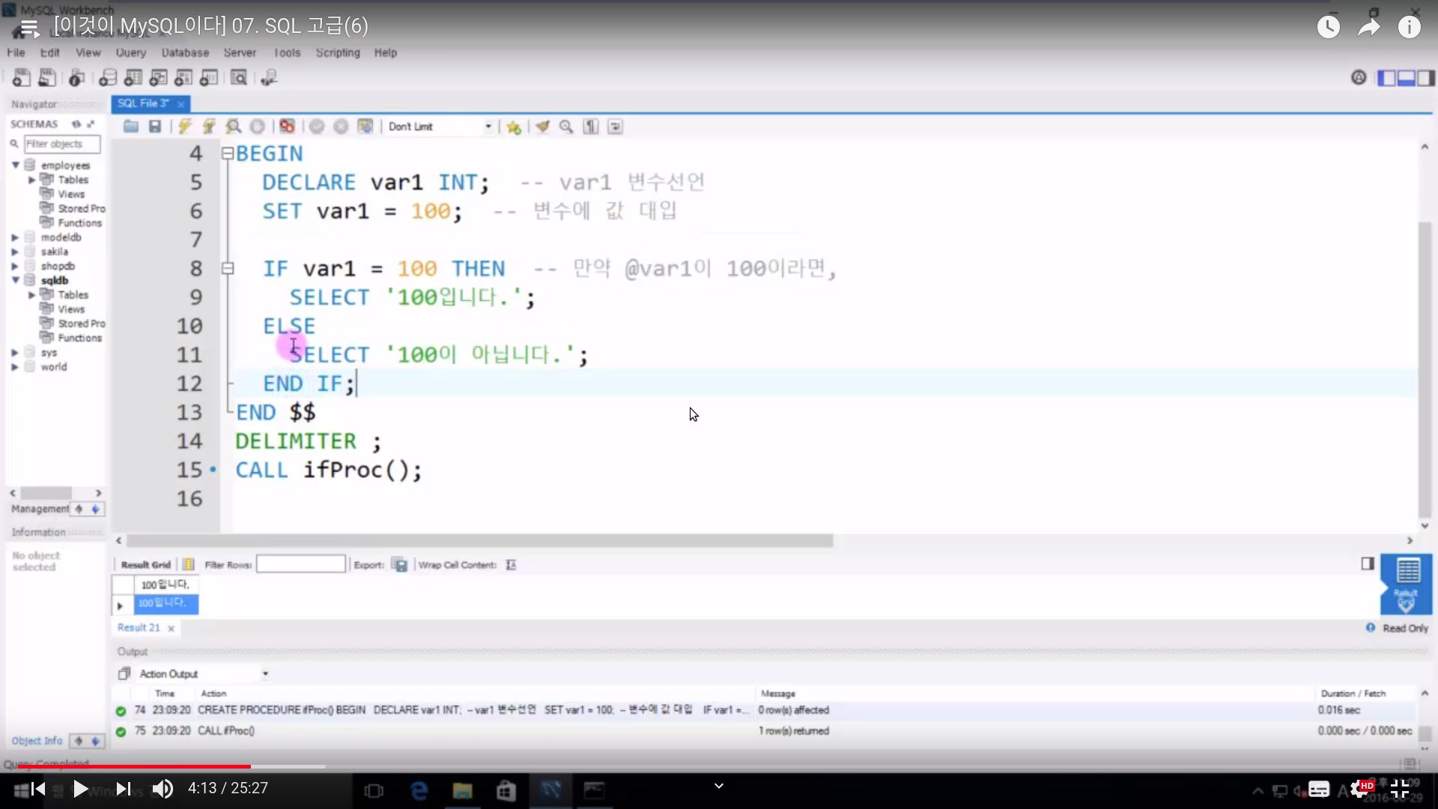This screenshot has height=809, width=1438.
Task: Toggle continue-on-error execution icon
Action: (x=287, y=127)
